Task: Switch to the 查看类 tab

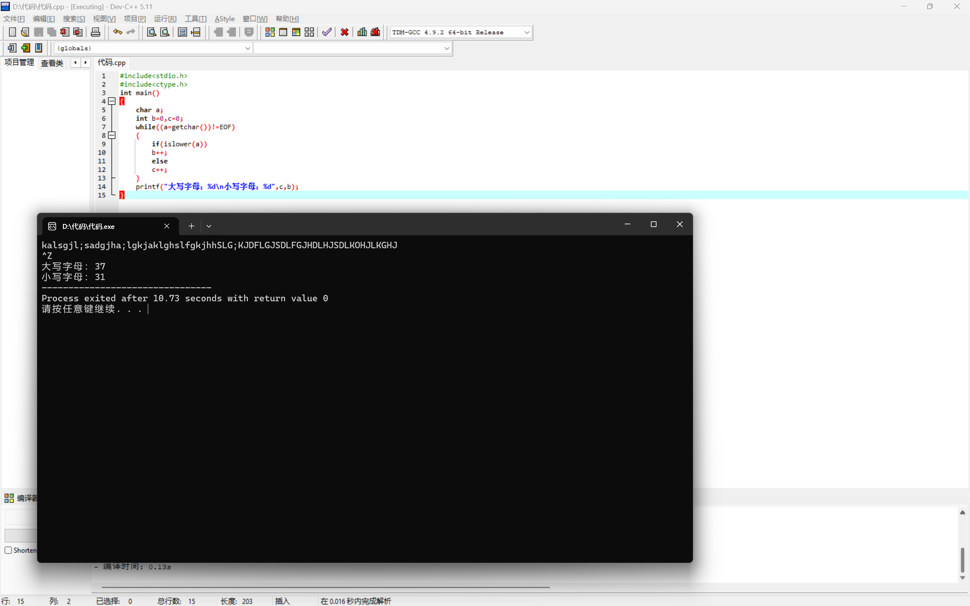Action: (x=52, y=63)
